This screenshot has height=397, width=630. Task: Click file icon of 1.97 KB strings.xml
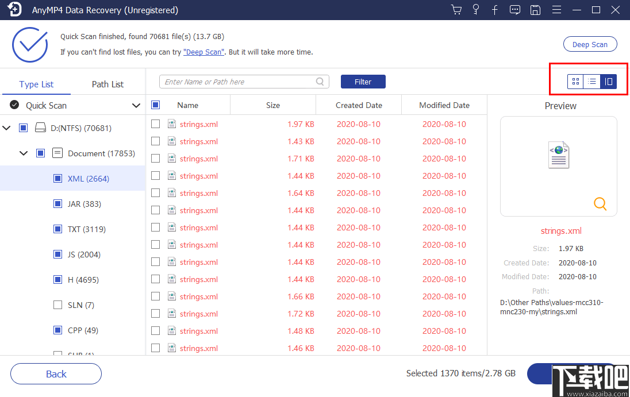point(171,124)
